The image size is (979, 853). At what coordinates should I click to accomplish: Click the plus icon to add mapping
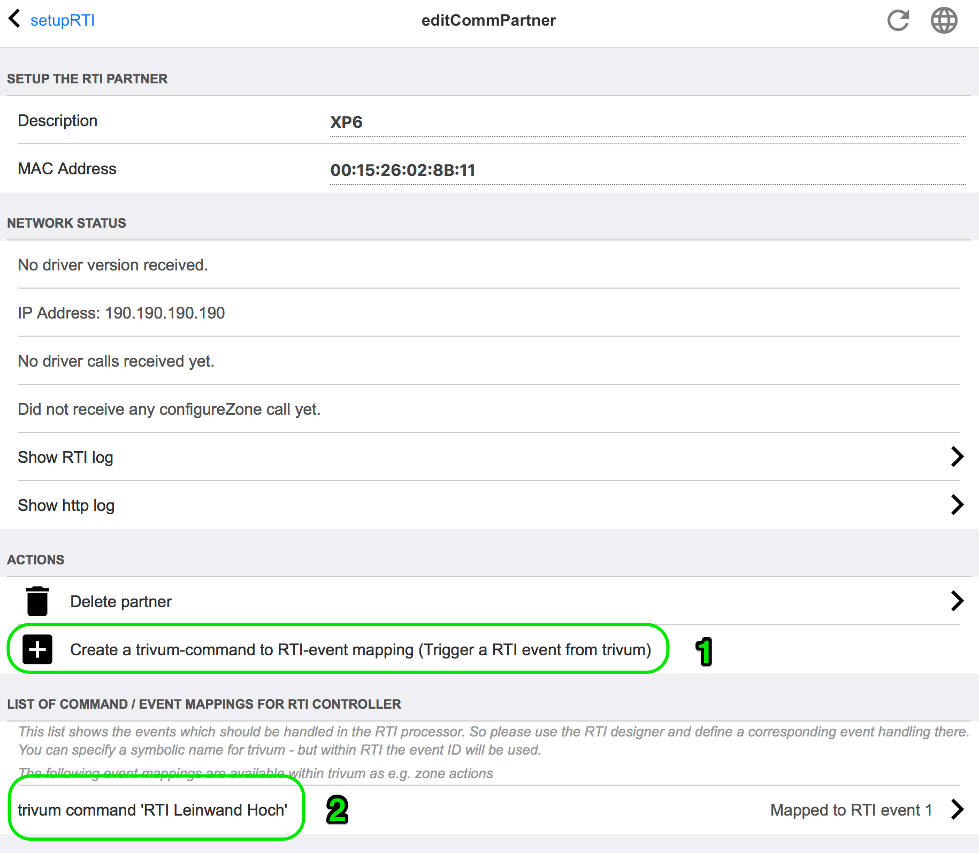(37, 649)
